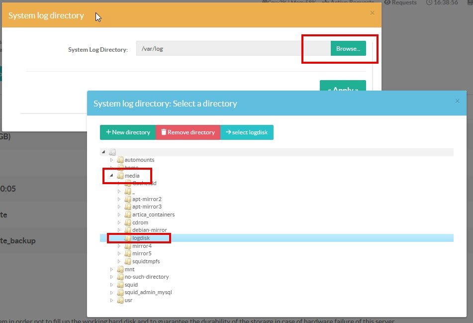Click the System Log Directory input field
This screenshot has width=473, height=323.
[x=233, y=49]
